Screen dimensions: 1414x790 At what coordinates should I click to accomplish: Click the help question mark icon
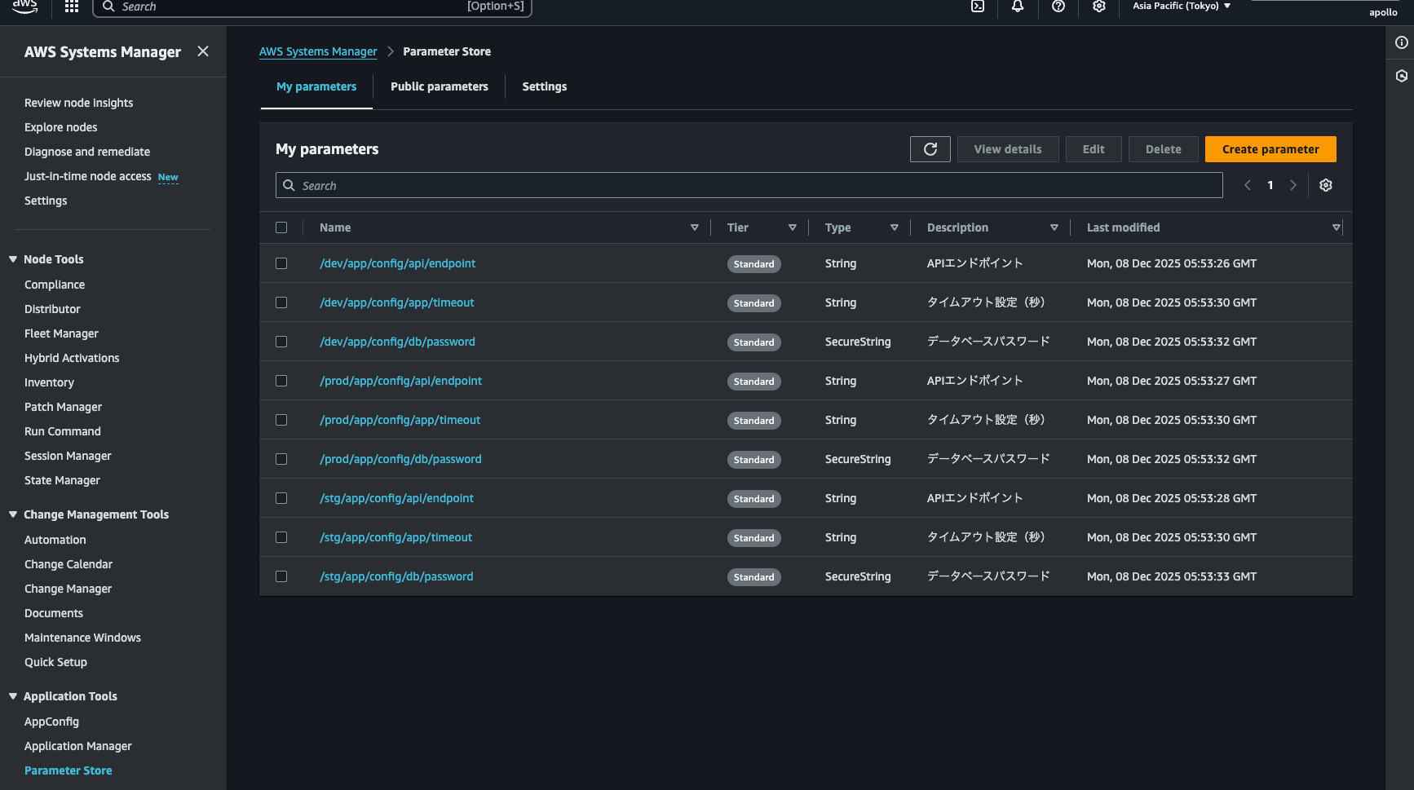(x=1058, y=7)
